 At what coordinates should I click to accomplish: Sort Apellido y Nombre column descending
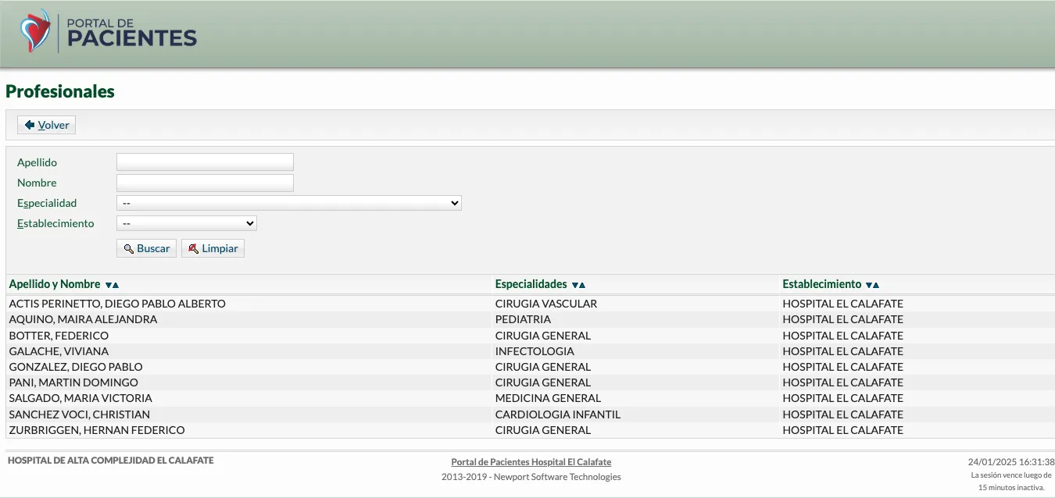(108, 286)
